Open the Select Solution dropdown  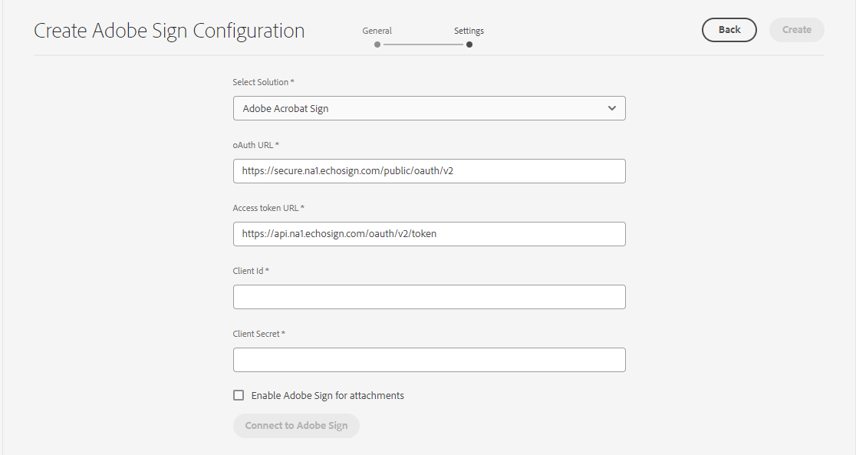[x=429, y=108]
